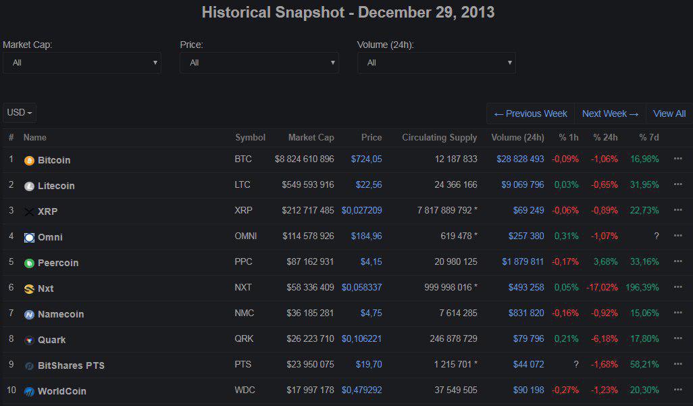The image size is (693, 406).
Task: Open the Market Cap filter dropdown
Action: click(x=82, y=63)
